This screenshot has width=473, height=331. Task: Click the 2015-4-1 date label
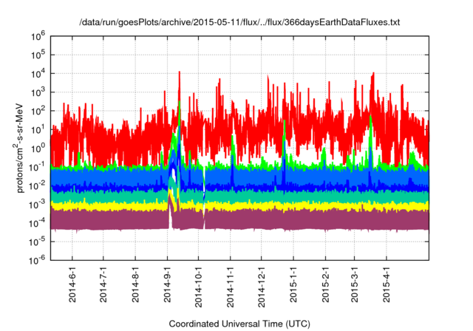[x=387, y=284]
